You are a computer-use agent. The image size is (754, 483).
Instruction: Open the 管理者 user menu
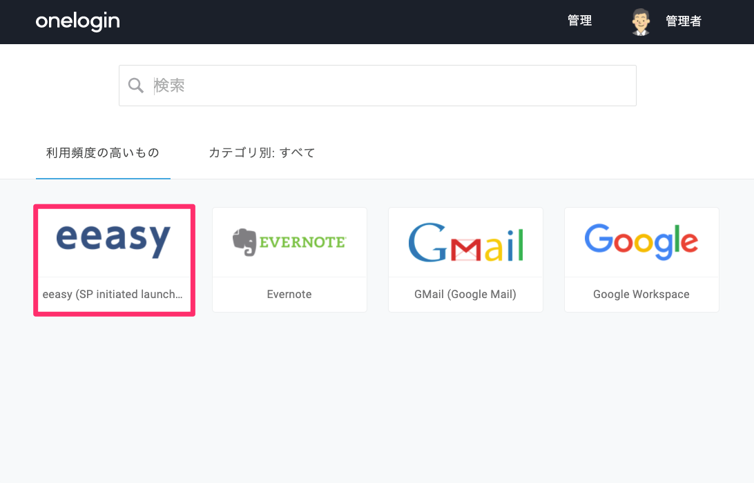pos(684,21)
